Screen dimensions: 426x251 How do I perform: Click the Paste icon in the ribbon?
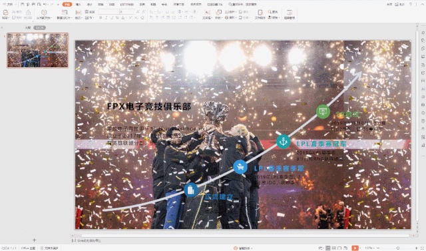5,13
